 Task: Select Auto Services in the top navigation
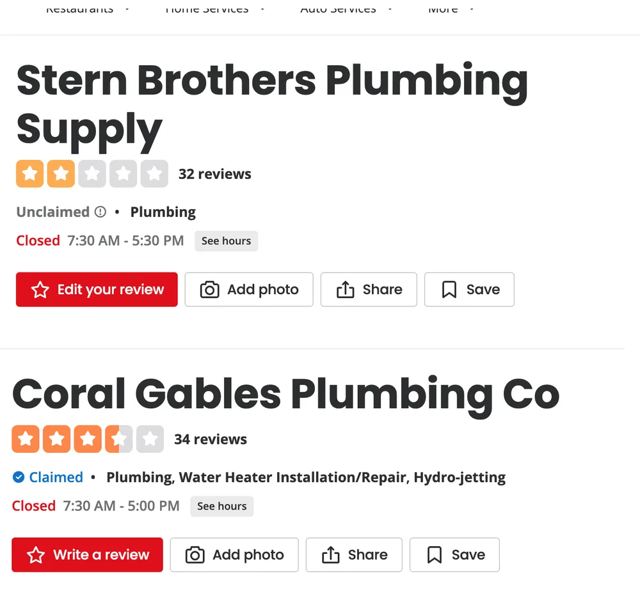[338, 9]
